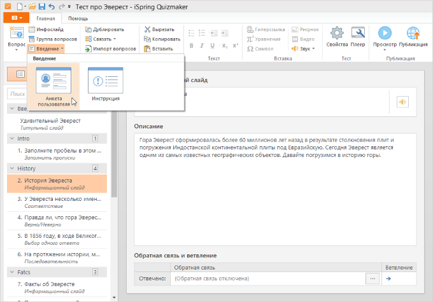The width and height of the screenshot is (433, 302).
Task: Toggle underline formatting
Action: tap(212, 46)
